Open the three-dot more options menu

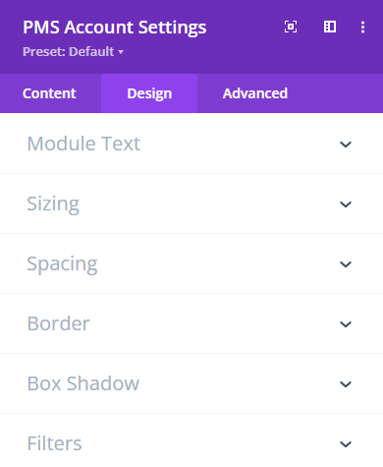point(362,28)
